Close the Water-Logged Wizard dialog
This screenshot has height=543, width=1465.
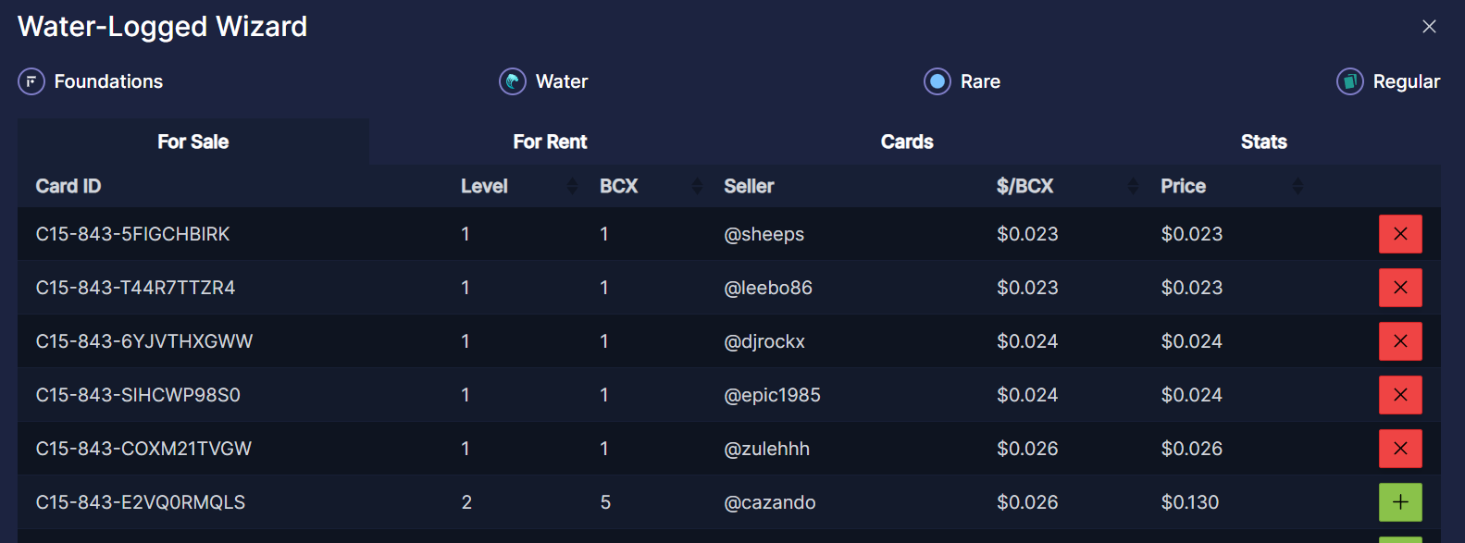[x=1429, y=27]
